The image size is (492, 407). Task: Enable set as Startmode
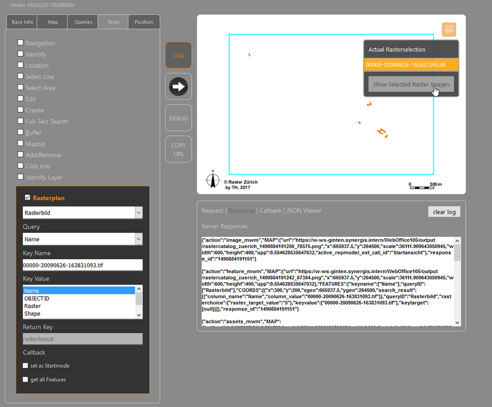tap(25, 365)
